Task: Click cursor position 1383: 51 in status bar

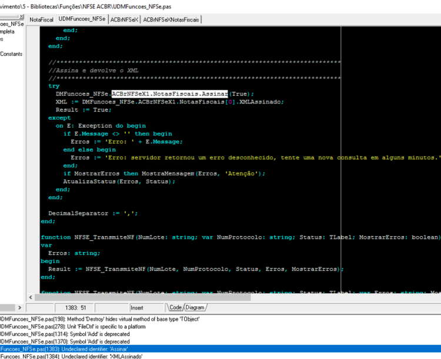Action: [75, 308]
